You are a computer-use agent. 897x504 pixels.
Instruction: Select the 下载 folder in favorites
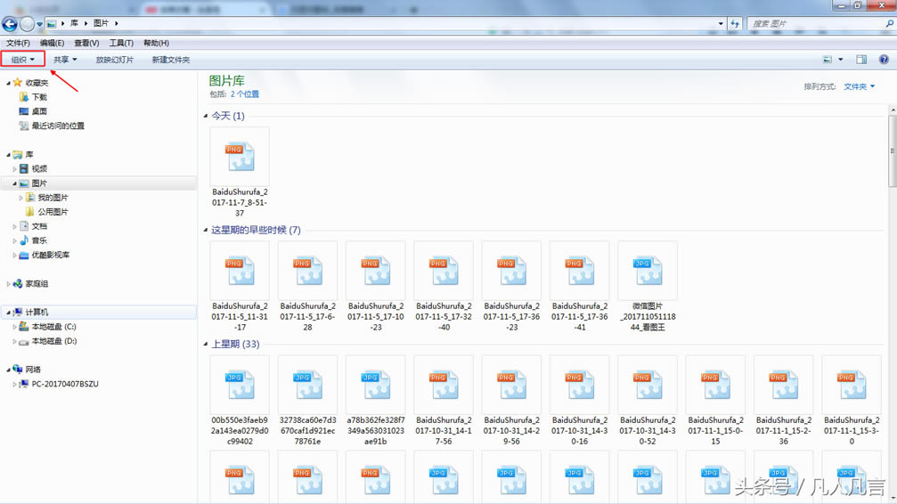click(39, 97)
